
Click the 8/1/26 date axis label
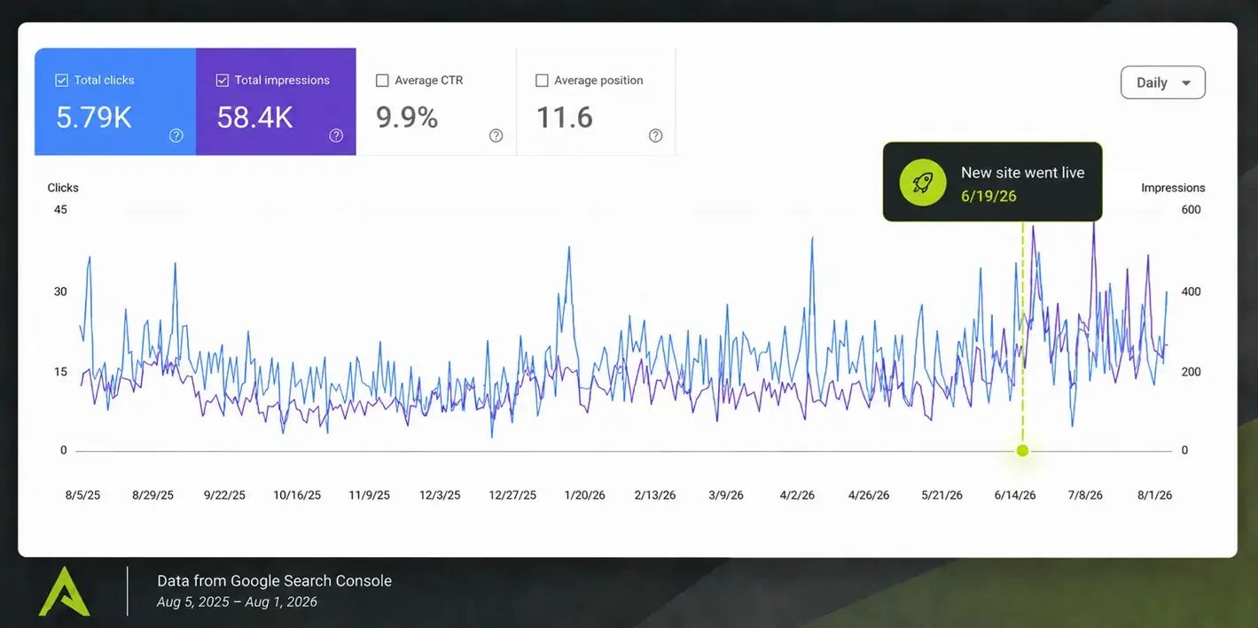pyautogui.click(x=1154, y=495)
